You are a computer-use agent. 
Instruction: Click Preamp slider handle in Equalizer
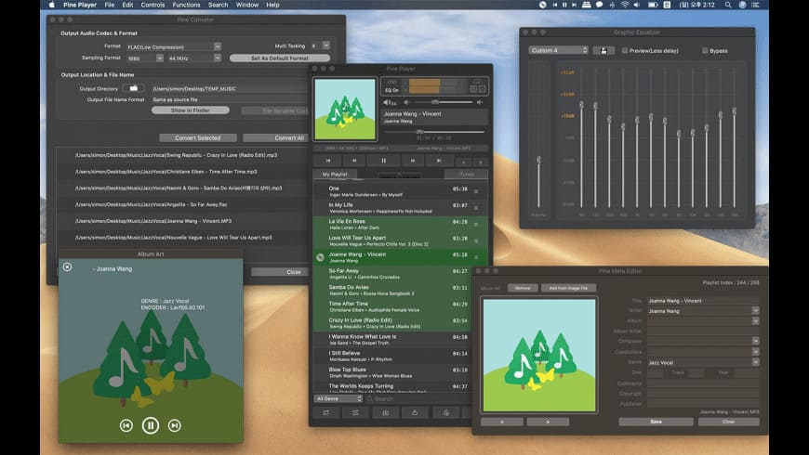tap(538, 160)
